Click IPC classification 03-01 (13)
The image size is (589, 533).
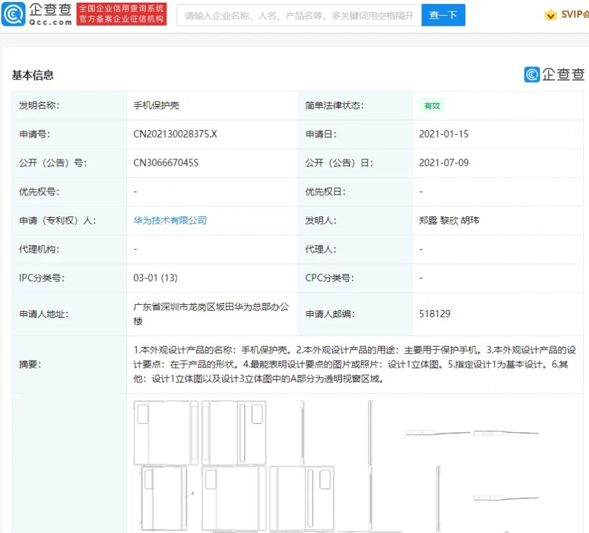156,278
